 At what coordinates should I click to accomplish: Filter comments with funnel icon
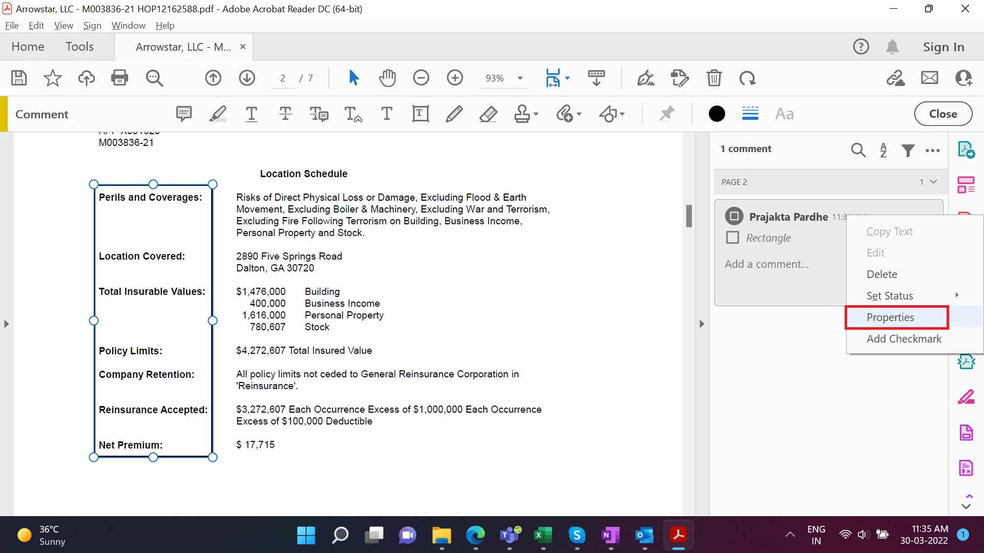(x=908, y=150)
